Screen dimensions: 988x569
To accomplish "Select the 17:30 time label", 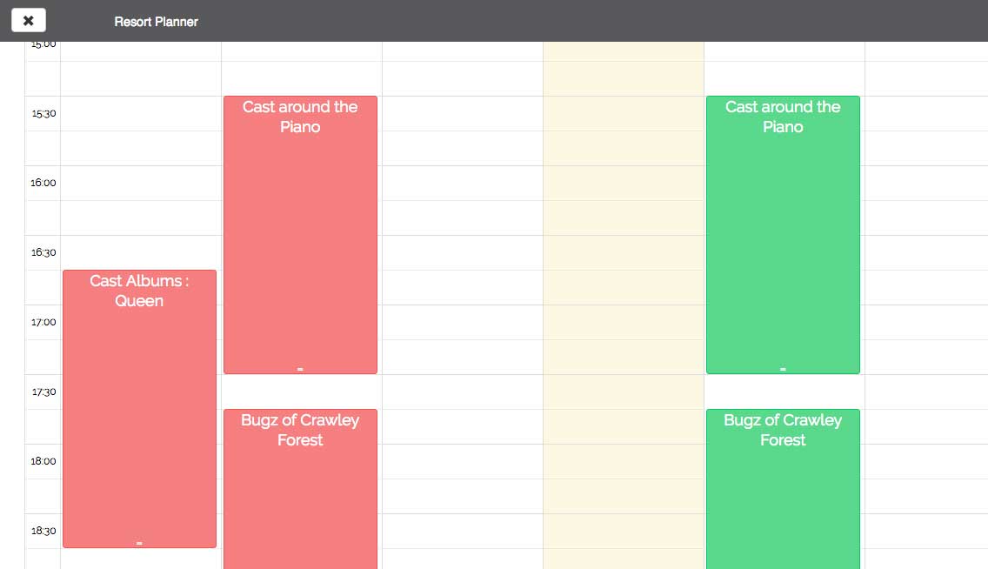I will coord(43,392).
